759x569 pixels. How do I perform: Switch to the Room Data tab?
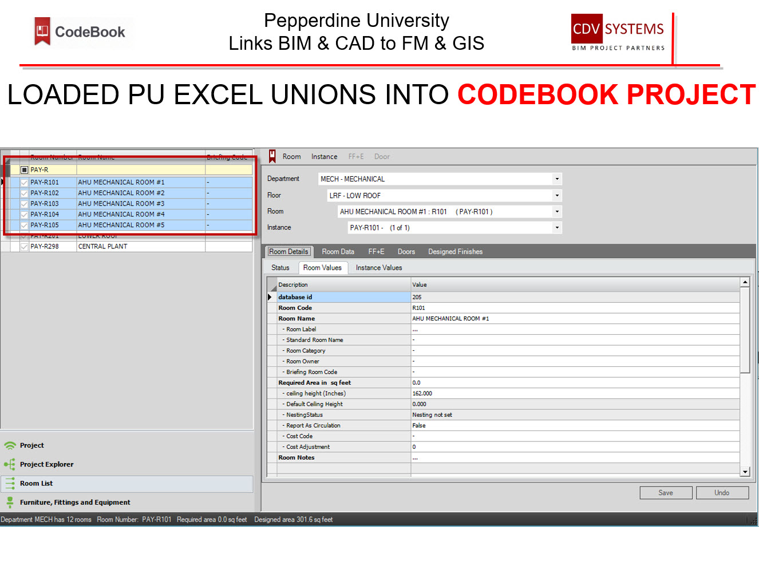point(338,251)
